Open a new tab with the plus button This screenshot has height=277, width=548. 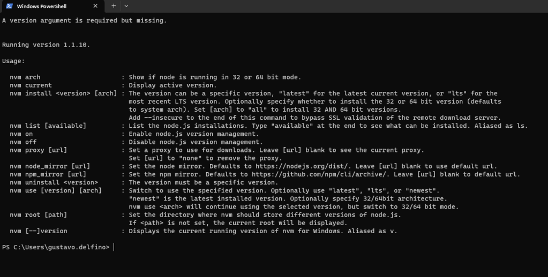point(114,6)
